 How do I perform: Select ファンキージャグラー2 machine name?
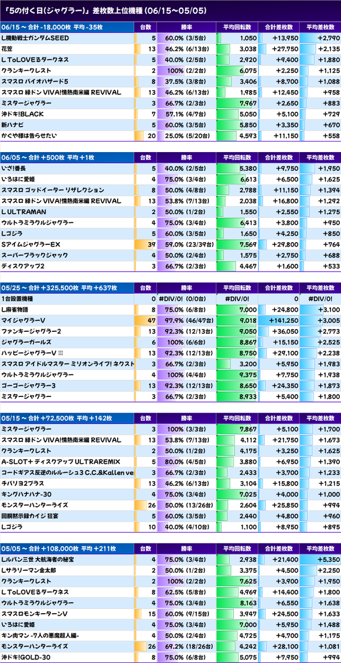pyautogui.click(x=32, y=331)
